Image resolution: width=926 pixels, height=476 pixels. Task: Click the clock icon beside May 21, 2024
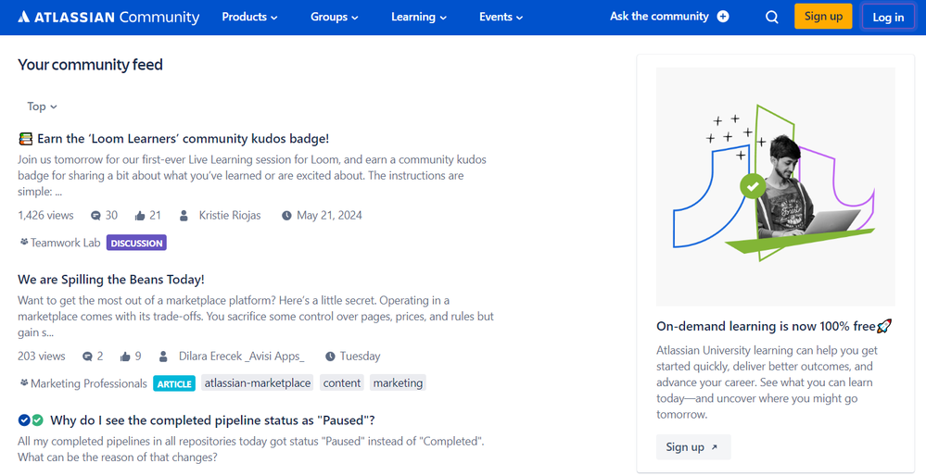click(286, 216)
